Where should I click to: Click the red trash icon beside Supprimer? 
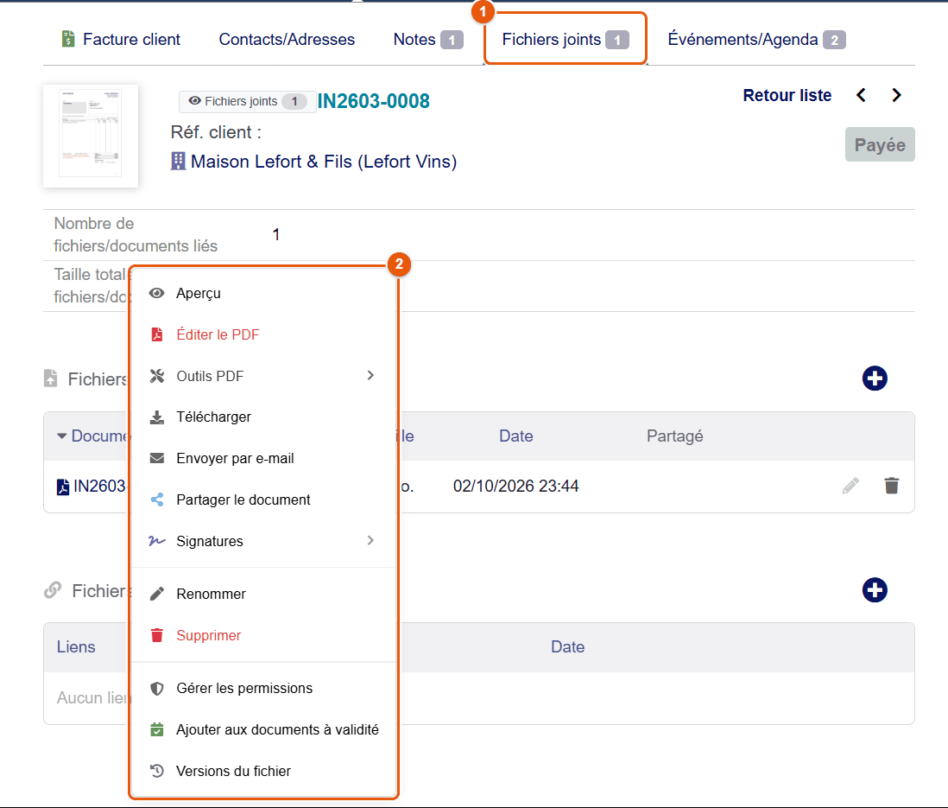(156, 635)
